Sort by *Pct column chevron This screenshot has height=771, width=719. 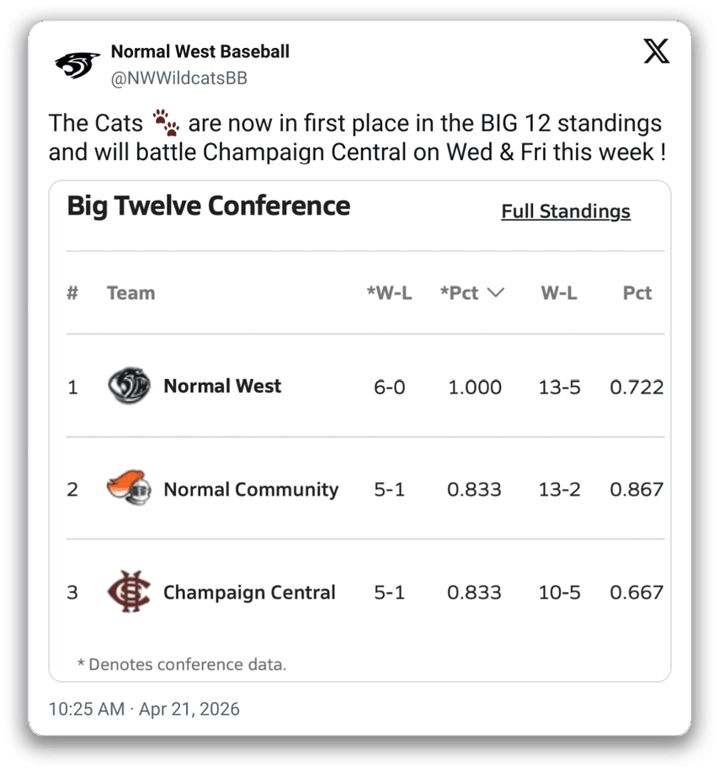496,293
